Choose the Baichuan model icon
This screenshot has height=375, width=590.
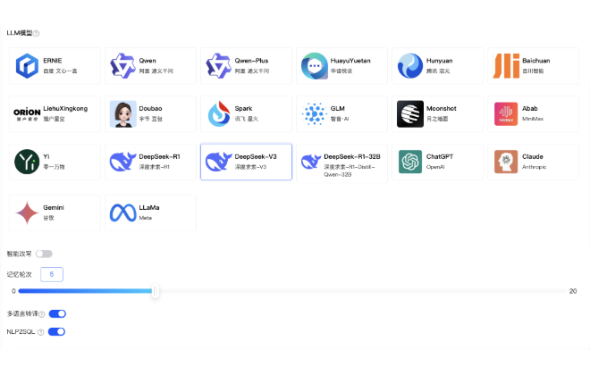coord(507,65)
